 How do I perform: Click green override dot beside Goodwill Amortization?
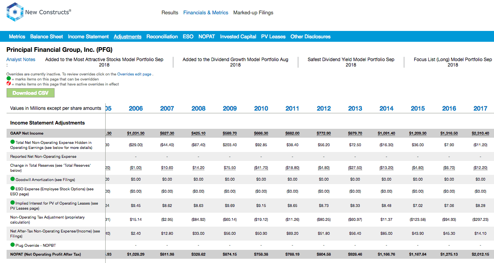pos(13,179)
